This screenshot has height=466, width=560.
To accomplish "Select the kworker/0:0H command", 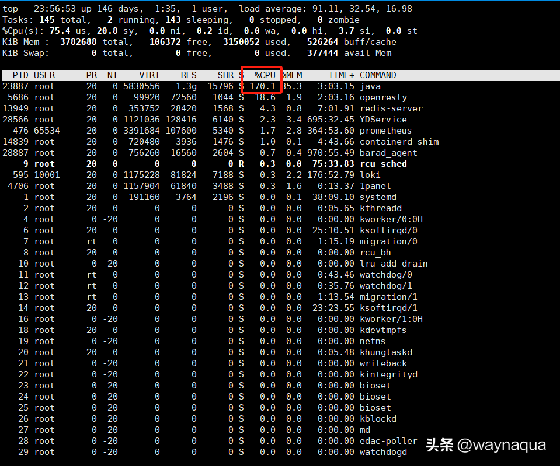I will tap(391, 219).
